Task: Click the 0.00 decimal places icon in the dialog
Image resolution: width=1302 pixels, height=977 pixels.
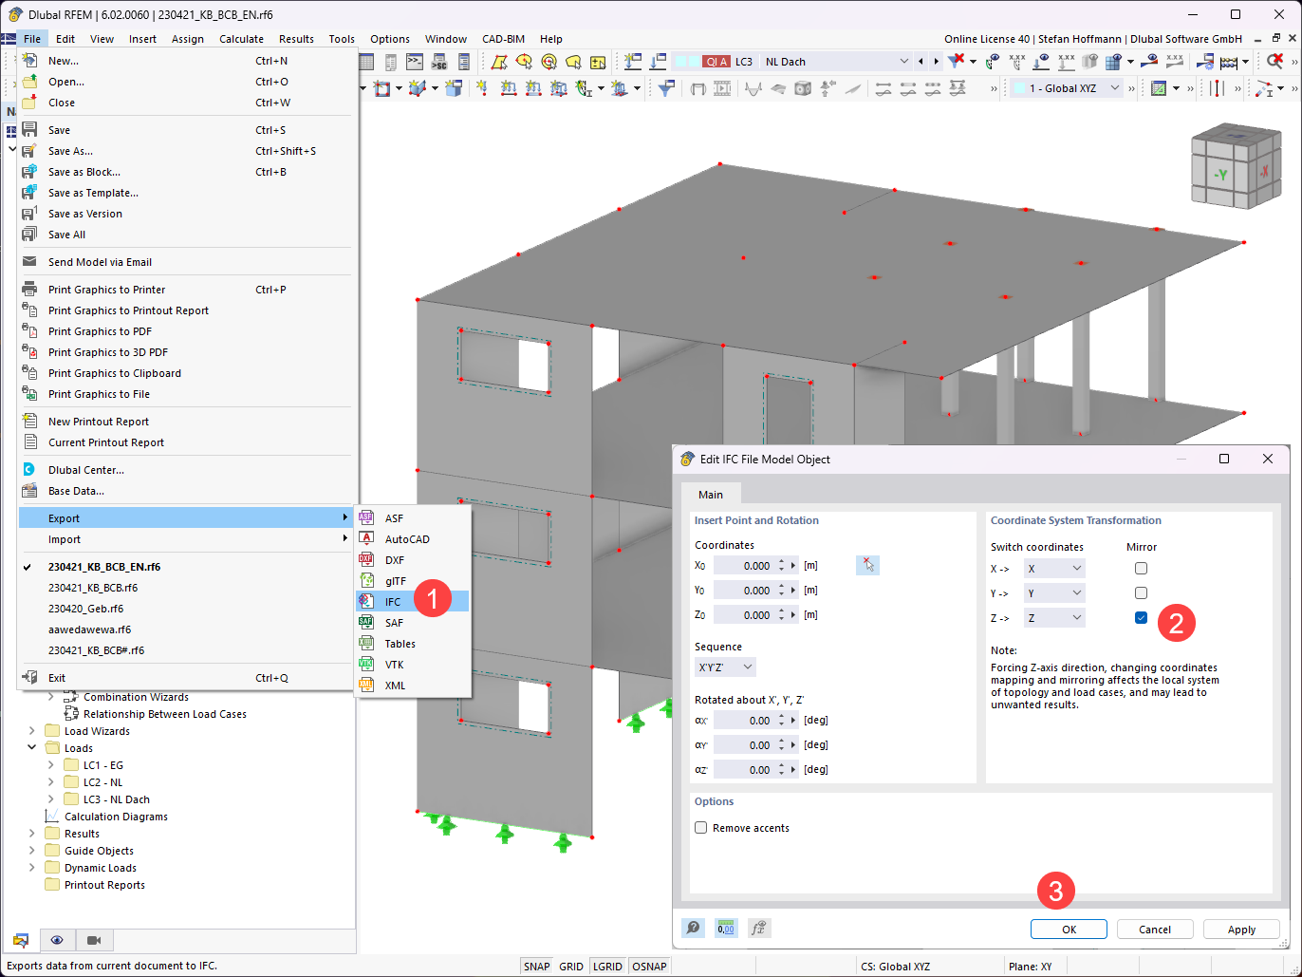Action: (x=726, y=929)
